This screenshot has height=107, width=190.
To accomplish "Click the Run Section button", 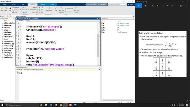I will (69, 9).
